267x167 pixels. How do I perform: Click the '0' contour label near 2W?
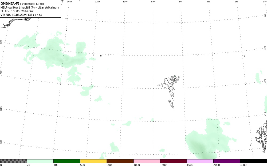(x=244, y=56)
